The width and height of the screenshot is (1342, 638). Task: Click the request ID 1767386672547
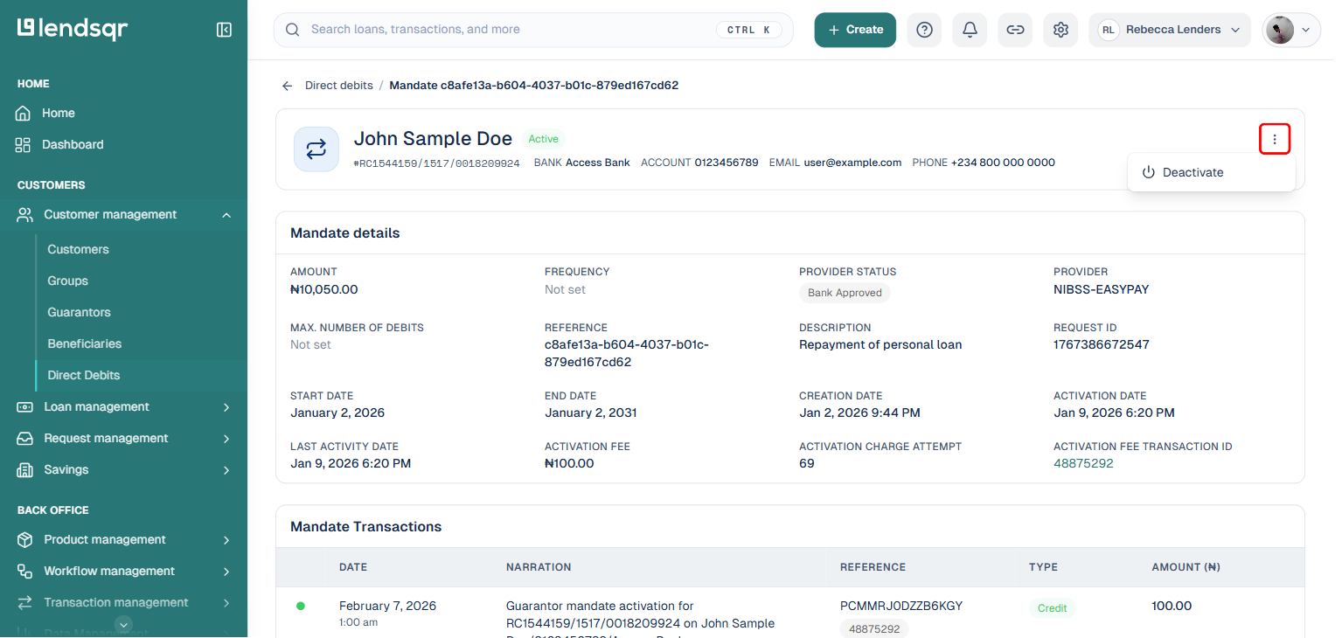(1102, 345)
